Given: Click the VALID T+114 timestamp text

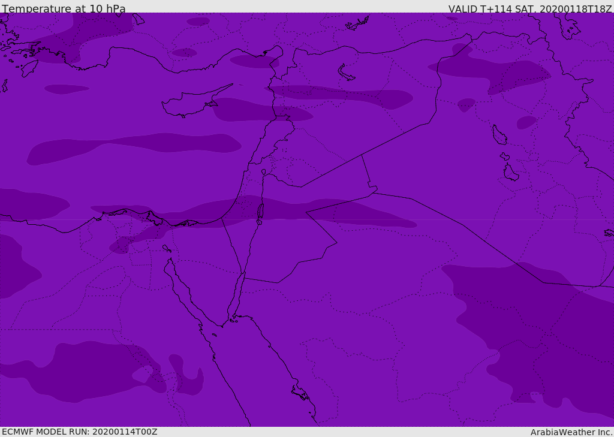Looking at the screenshot, I should pos(530,9).
